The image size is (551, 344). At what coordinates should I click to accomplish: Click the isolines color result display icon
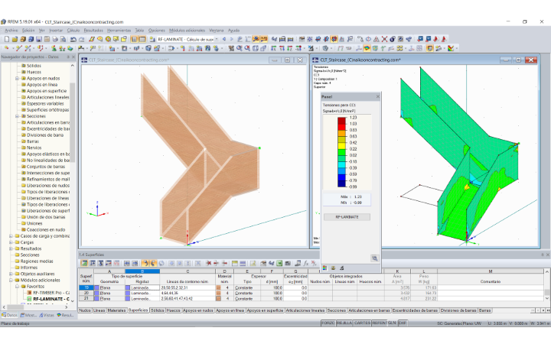click(x=367, y=48)
